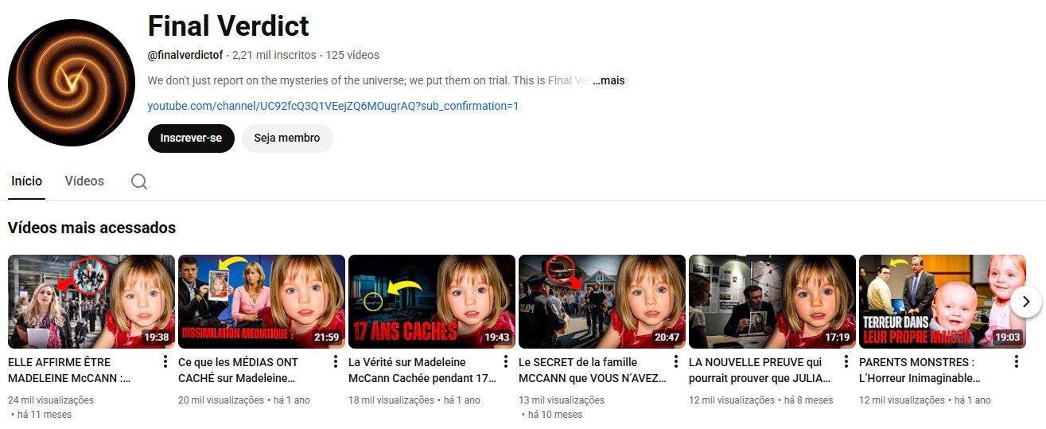Expand channel description with ...mais
This screenshot has width=1046, height=429.
click(609, 80)
